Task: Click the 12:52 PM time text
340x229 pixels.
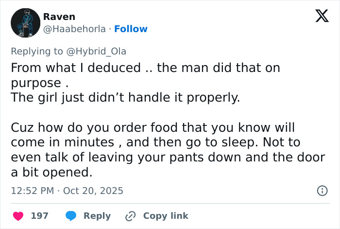Action: click(32, 191)
